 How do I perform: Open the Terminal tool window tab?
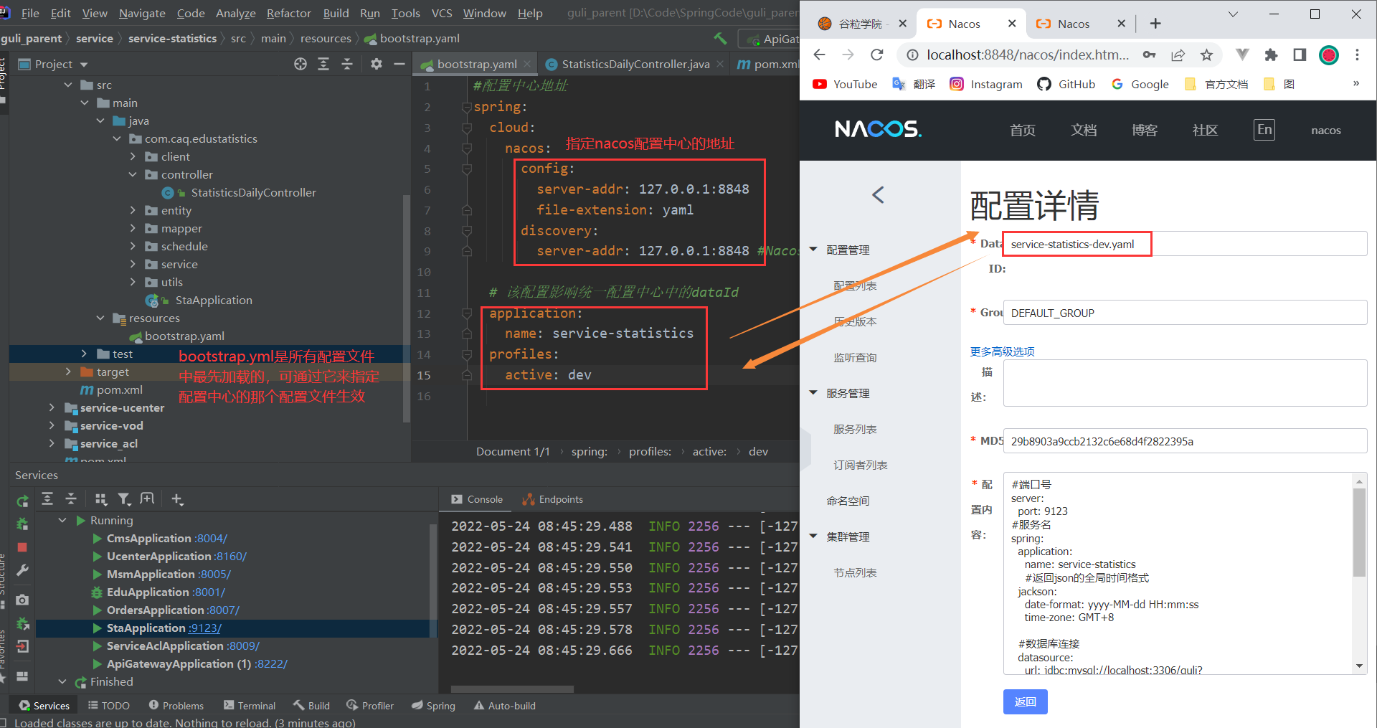[250, 706]
